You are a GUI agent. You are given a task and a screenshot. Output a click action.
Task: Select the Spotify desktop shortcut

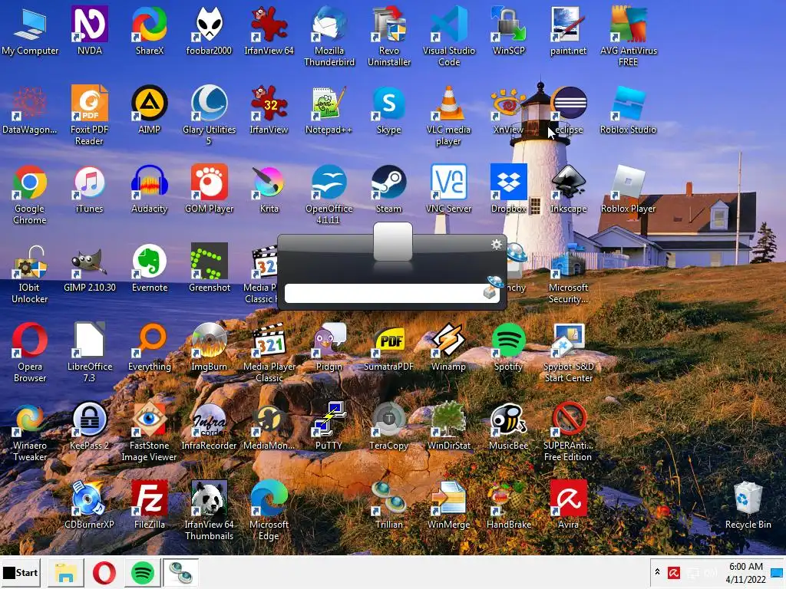tap(508, 347)
